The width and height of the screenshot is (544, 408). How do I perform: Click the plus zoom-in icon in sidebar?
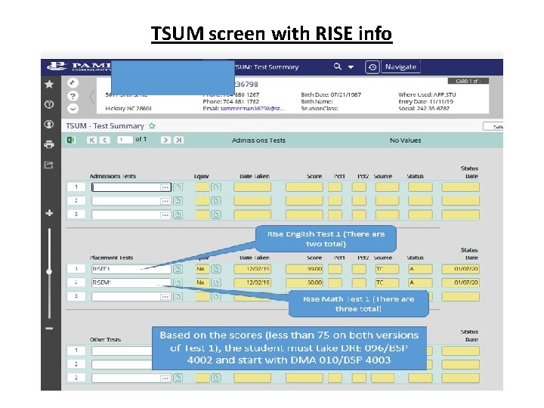point(49,213)
